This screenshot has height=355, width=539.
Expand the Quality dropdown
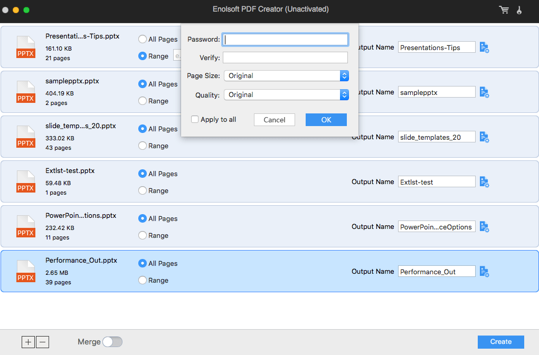tap(286, 95)
